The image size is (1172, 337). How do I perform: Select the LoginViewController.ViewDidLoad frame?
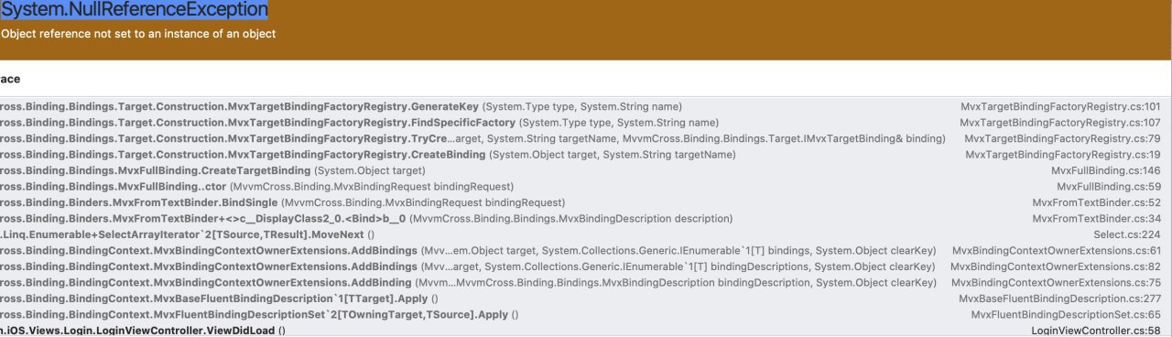tap(586, 330)
